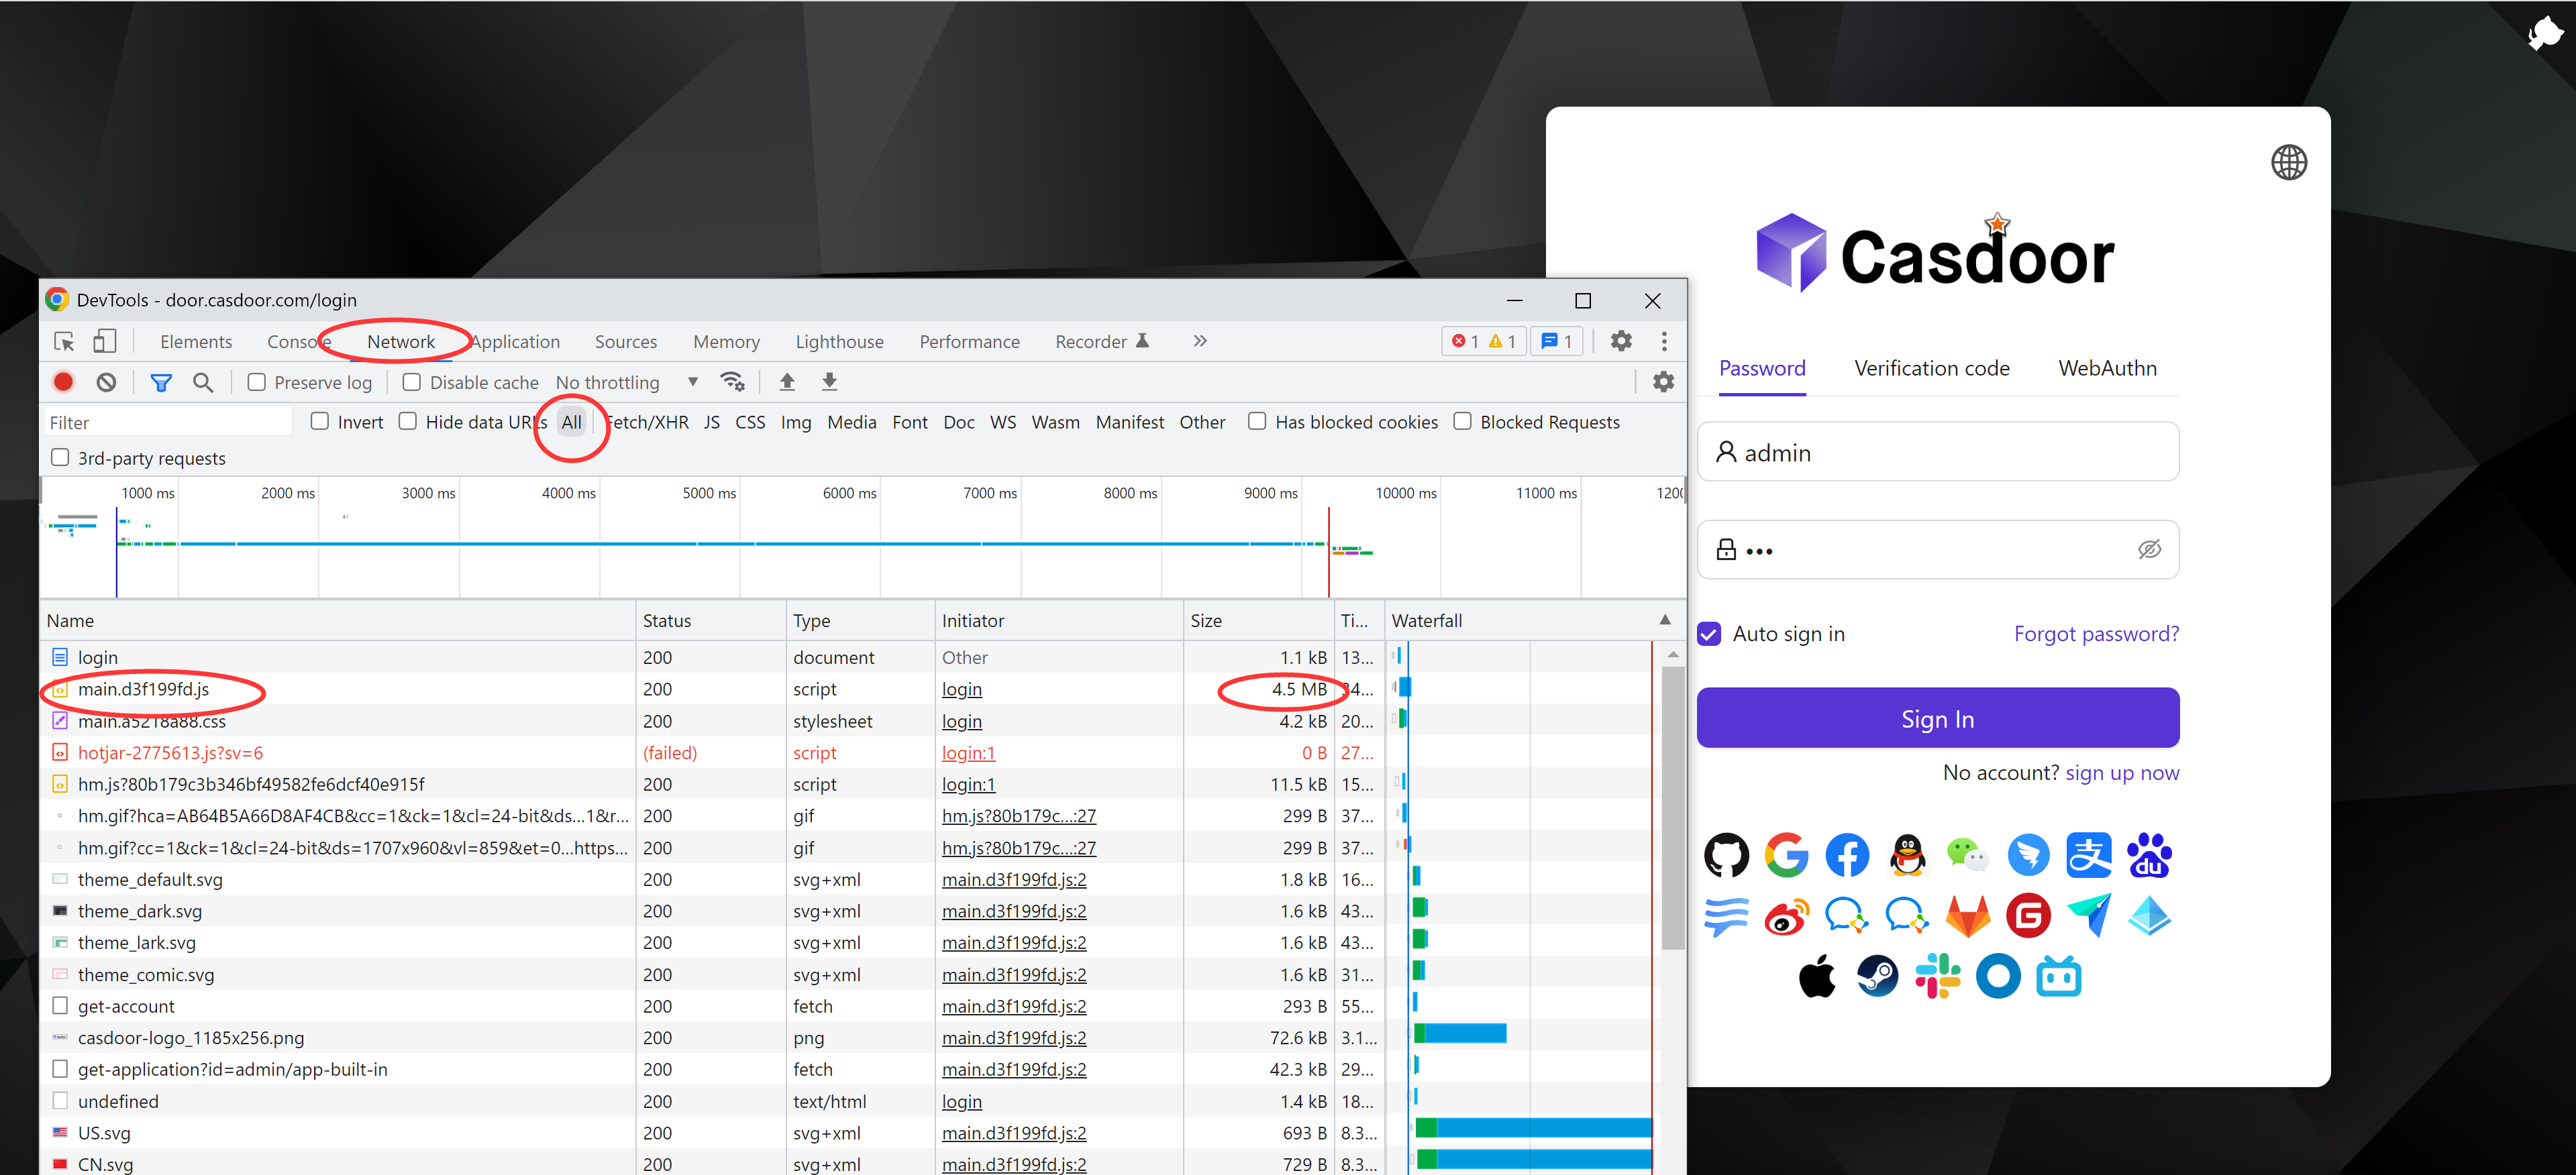Screen dimensions: 2576x1175
Task: Toggle the device toolbar icon
Action: pos(104,342)
